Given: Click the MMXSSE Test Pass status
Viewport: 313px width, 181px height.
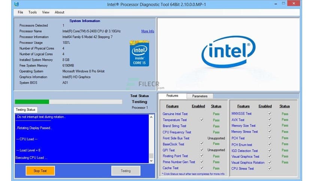Looking at the screenshot, I should coord(285,114).
